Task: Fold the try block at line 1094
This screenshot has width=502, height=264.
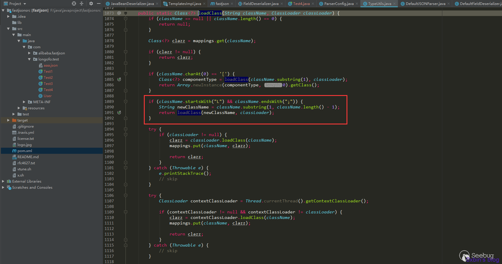Action: point(125,129)
